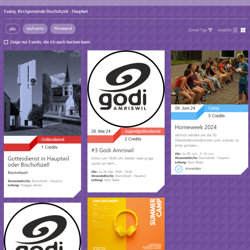The image size is (250, 250).
Task: Open the church photo thumbnail
Action: point(42,93)
